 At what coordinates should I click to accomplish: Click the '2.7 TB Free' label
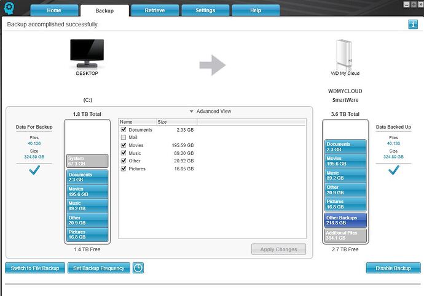345,249
